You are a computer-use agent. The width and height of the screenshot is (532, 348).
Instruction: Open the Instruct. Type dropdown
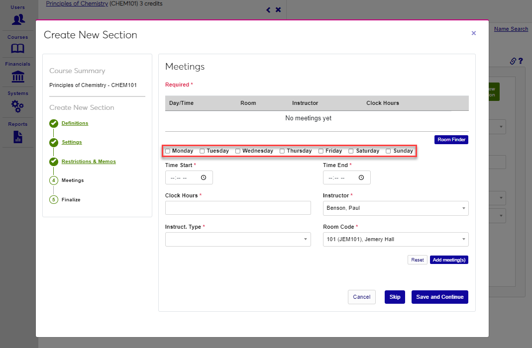click(238, 240)
